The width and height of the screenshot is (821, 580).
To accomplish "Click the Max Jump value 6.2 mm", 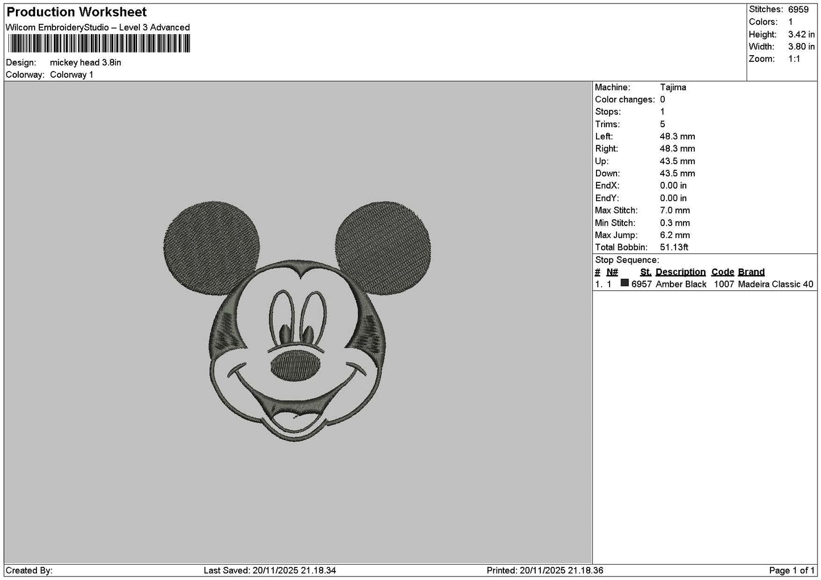I will pos(675,235).
